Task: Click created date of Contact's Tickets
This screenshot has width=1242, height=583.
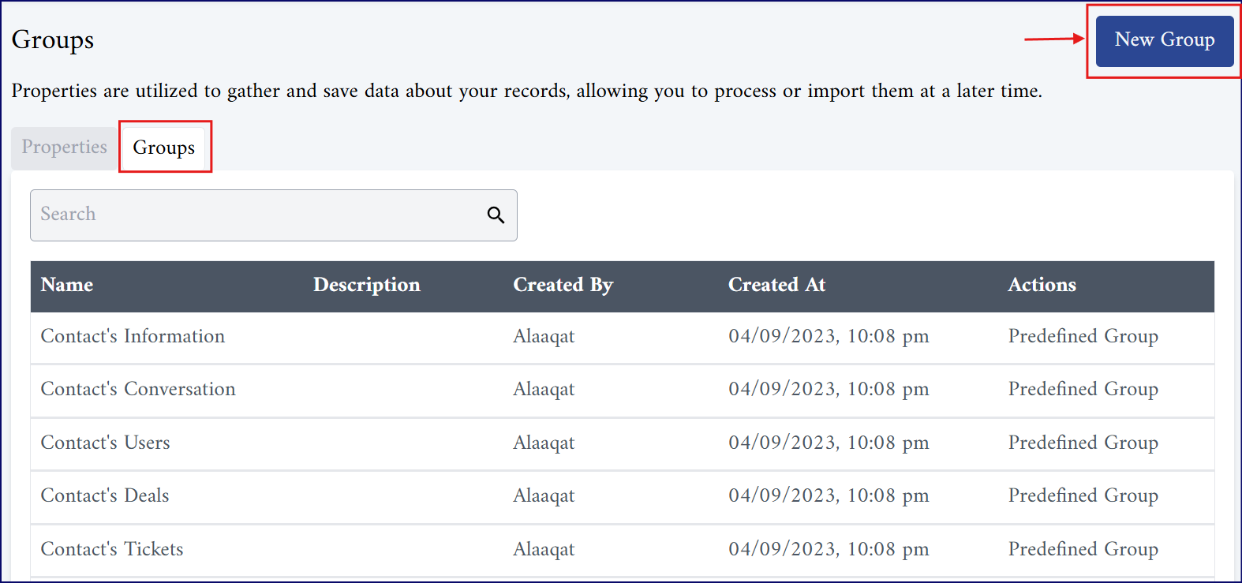Action: (x=829, y=551)
